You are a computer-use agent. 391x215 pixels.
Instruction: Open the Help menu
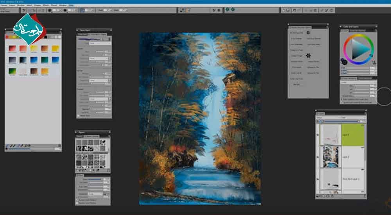coord(71,5)
